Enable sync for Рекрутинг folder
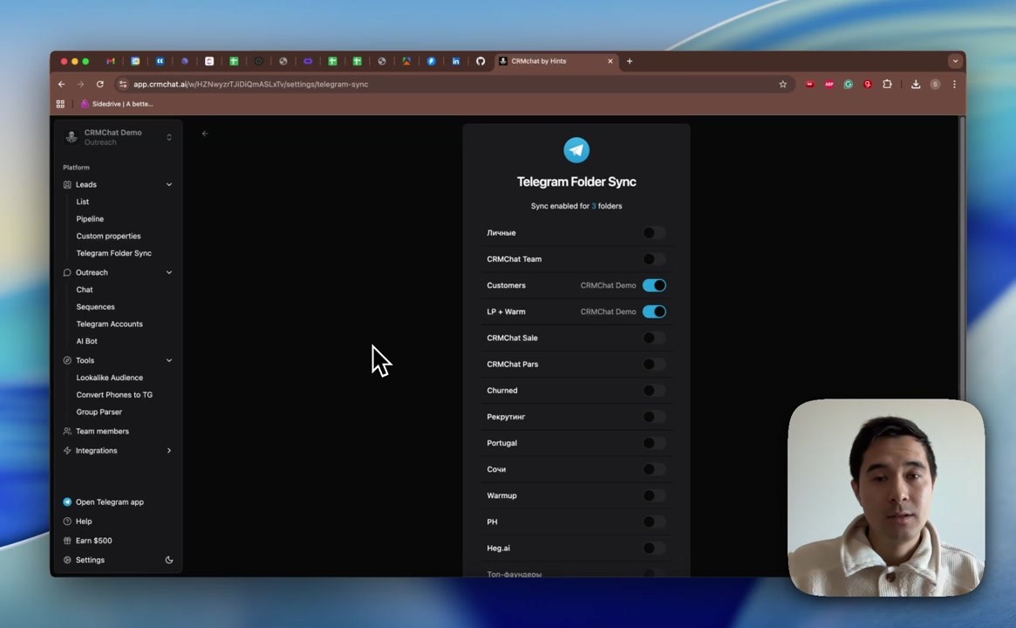 (x=654, y=417)
